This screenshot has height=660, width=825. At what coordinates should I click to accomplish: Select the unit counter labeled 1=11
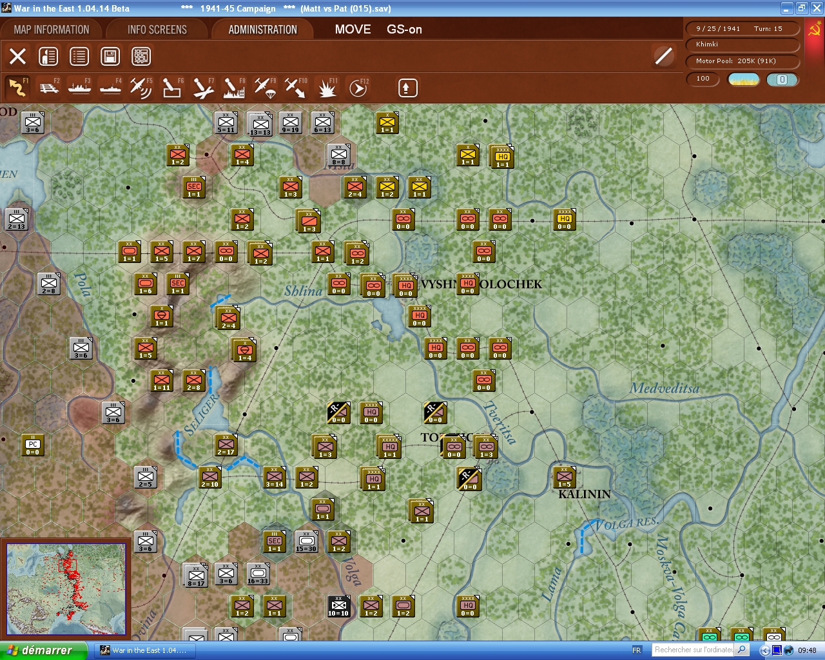coord(161,380)
